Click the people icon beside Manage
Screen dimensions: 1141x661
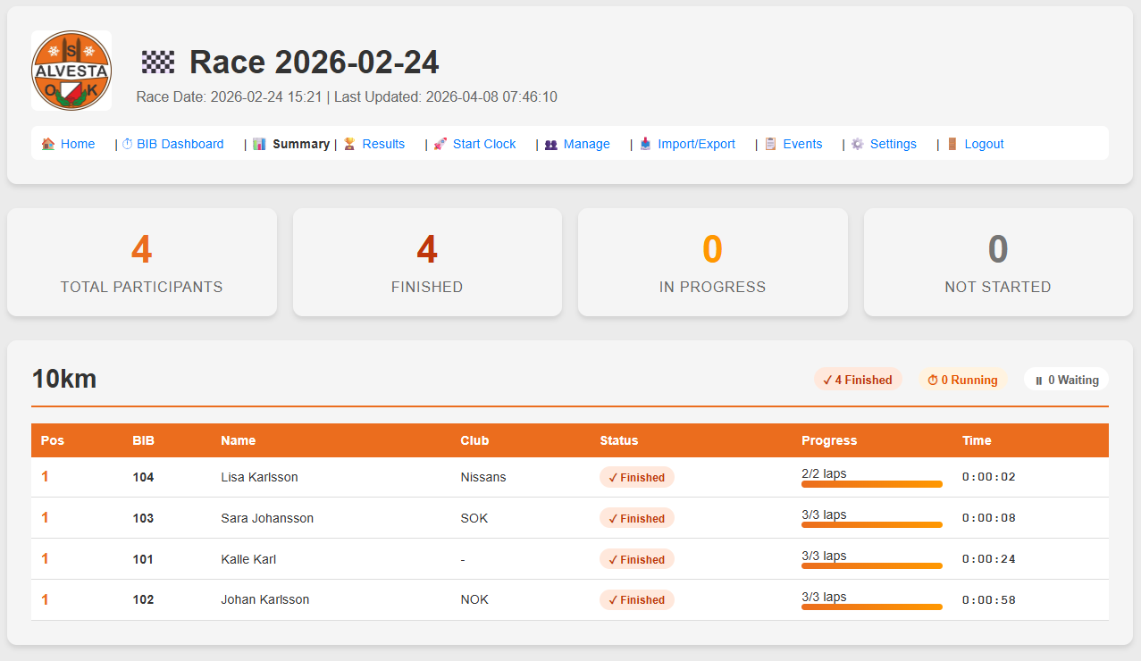point(551,144)
